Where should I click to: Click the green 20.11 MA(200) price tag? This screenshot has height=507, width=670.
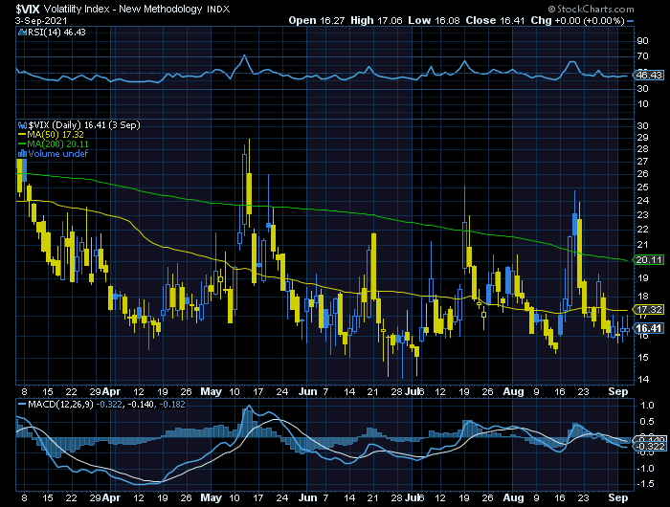649,259
